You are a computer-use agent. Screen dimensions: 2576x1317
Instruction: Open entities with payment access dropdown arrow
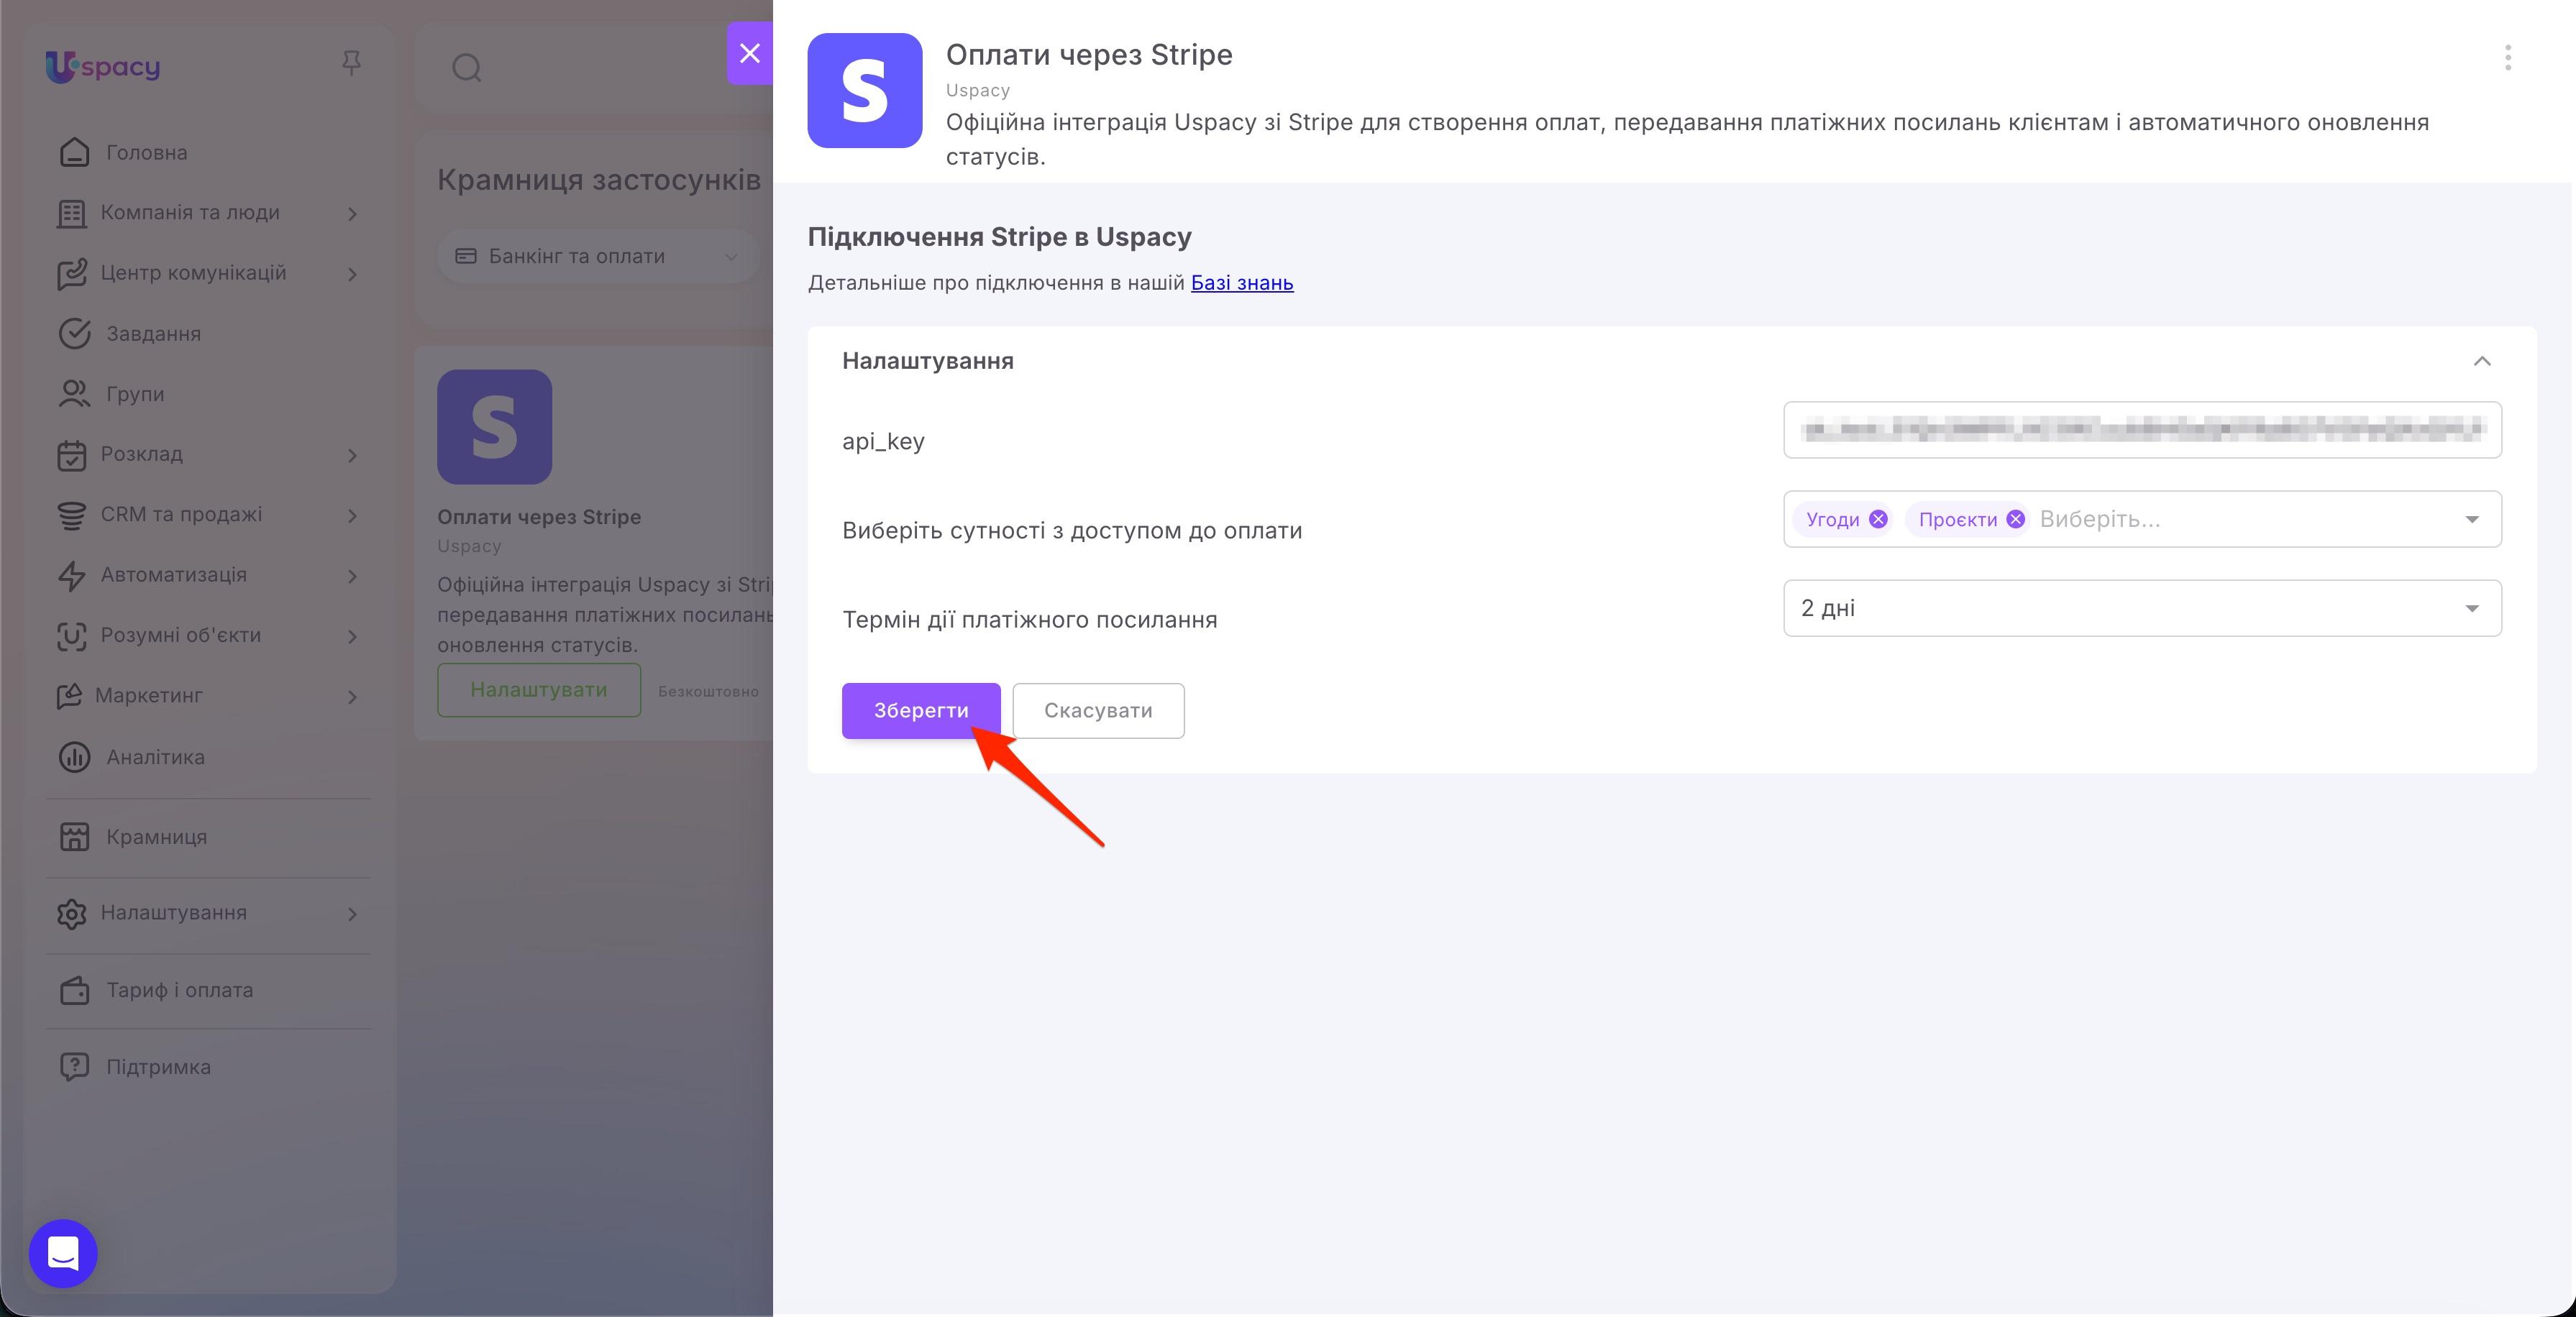(2472, 519)
